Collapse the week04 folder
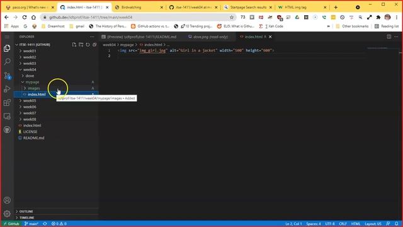 click(57, 69)
